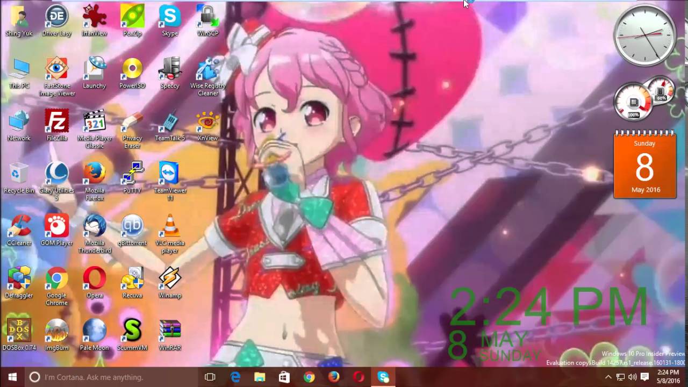Launch Recuva from the desktop
Viewport: 688px width, 387px height.
point(132,283)
